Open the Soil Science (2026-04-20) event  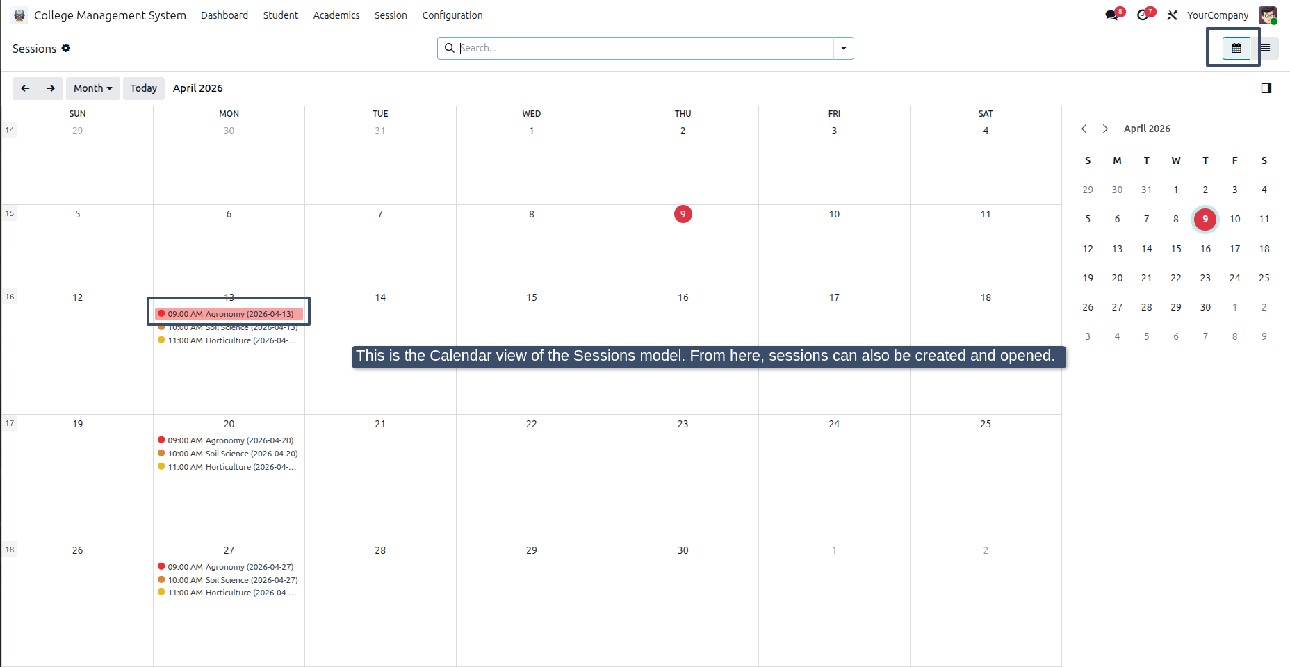(x=229, y=454)
